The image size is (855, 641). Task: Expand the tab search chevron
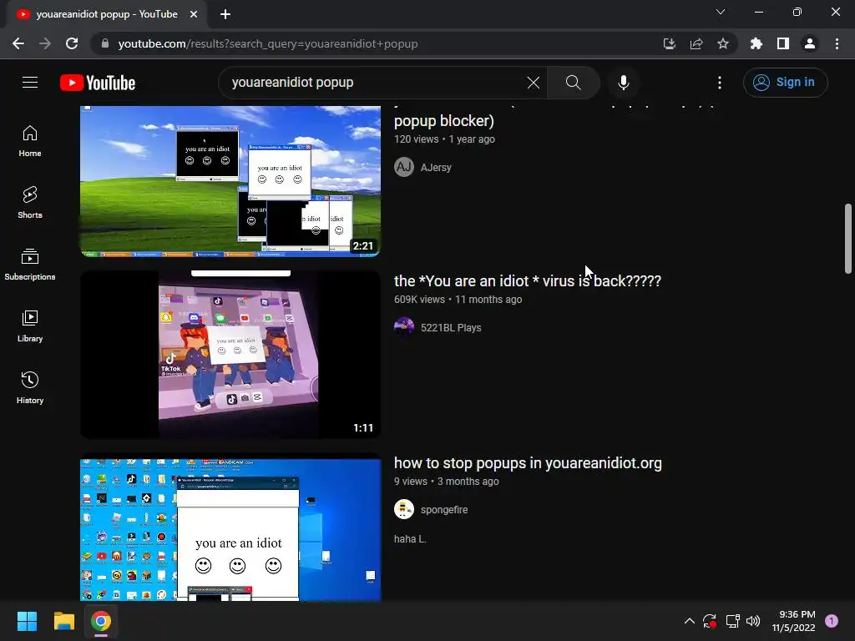721,12
